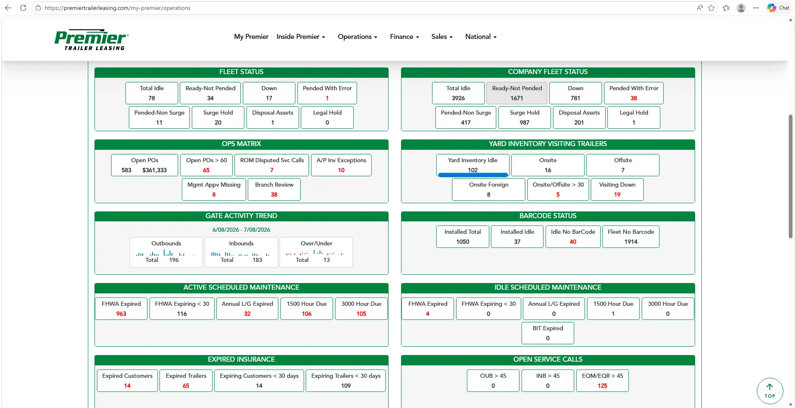This screenshot has width=795, height=408.
Task: View site information via the lock icon
Action: click(38, 8)
